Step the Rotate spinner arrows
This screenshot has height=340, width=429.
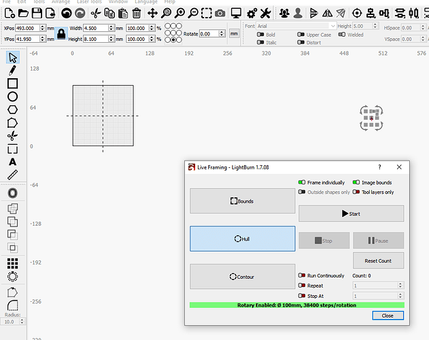tap(222, 34)
